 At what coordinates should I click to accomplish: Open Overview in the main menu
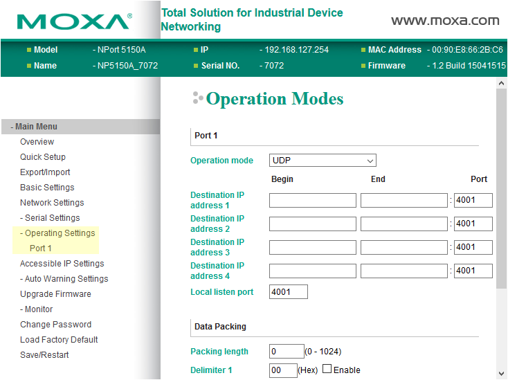tap(37, 142)
